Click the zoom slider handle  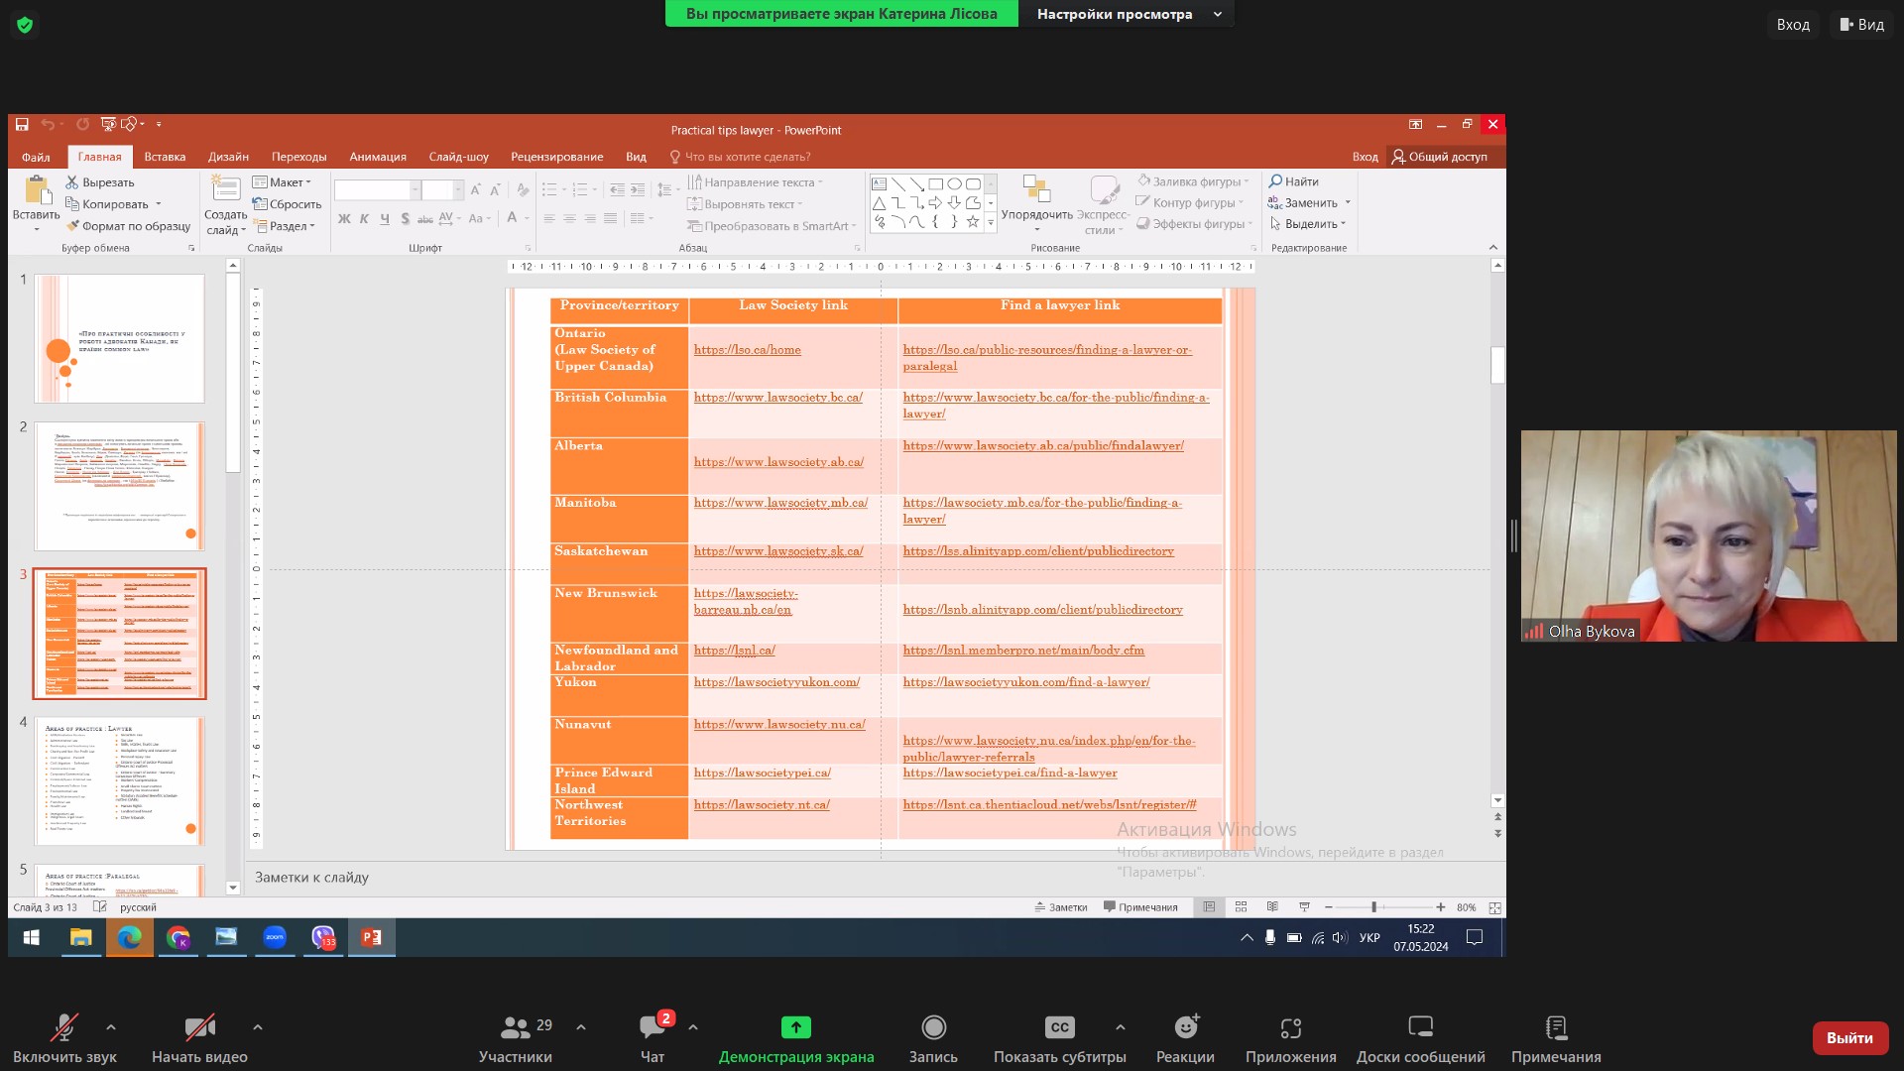[1373, 907]
